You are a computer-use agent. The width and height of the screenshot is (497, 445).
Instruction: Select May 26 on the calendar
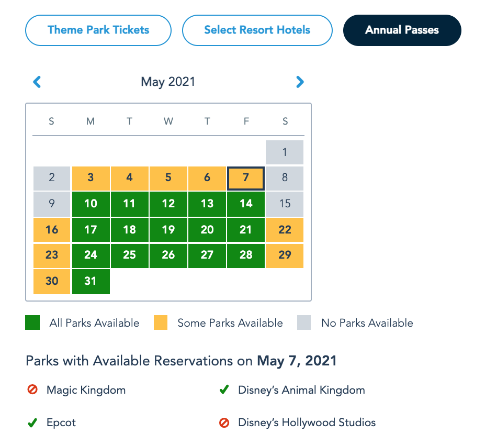[168, 255]
